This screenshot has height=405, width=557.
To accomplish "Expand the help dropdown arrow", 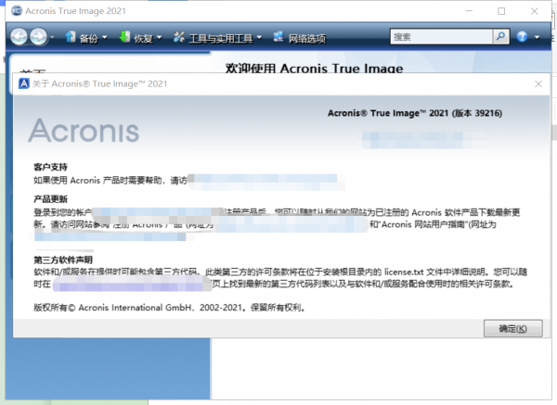I will (538, 37).
